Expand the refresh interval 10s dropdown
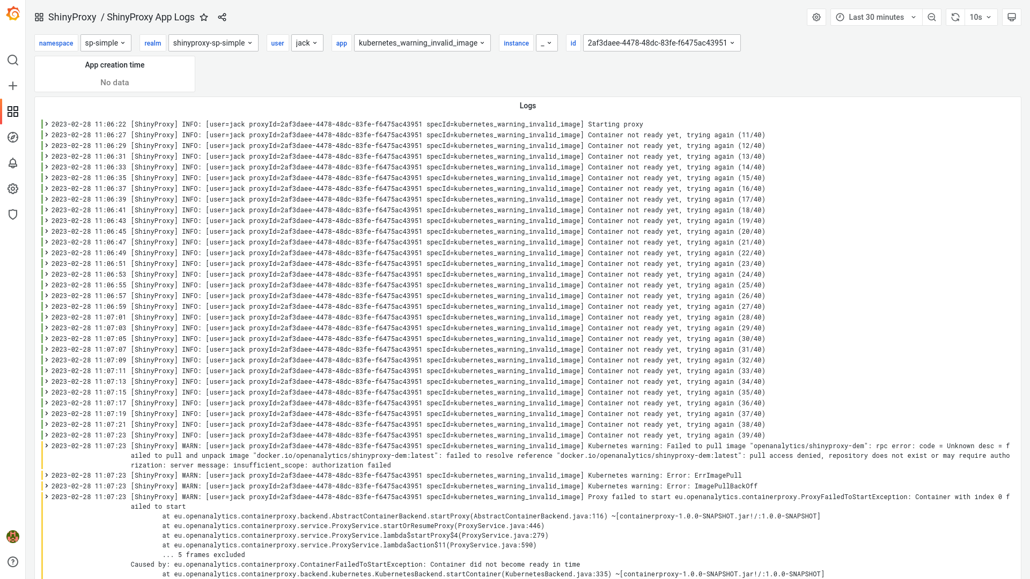 [x=981, y=17]
